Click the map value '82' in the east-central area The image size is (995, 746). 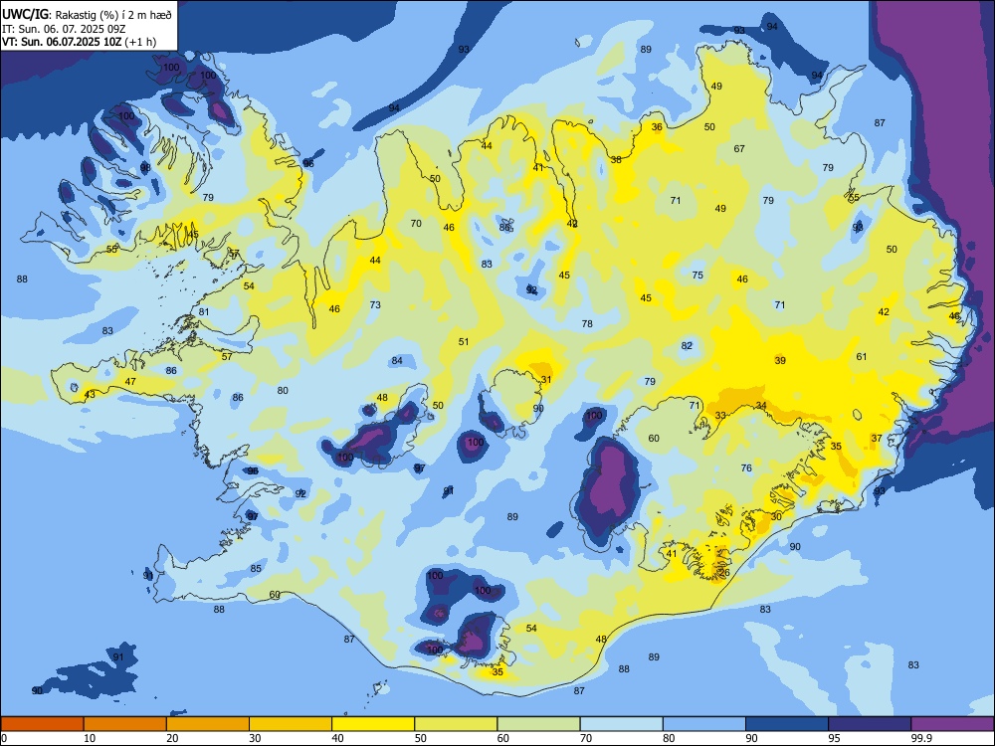click(687, 346)
